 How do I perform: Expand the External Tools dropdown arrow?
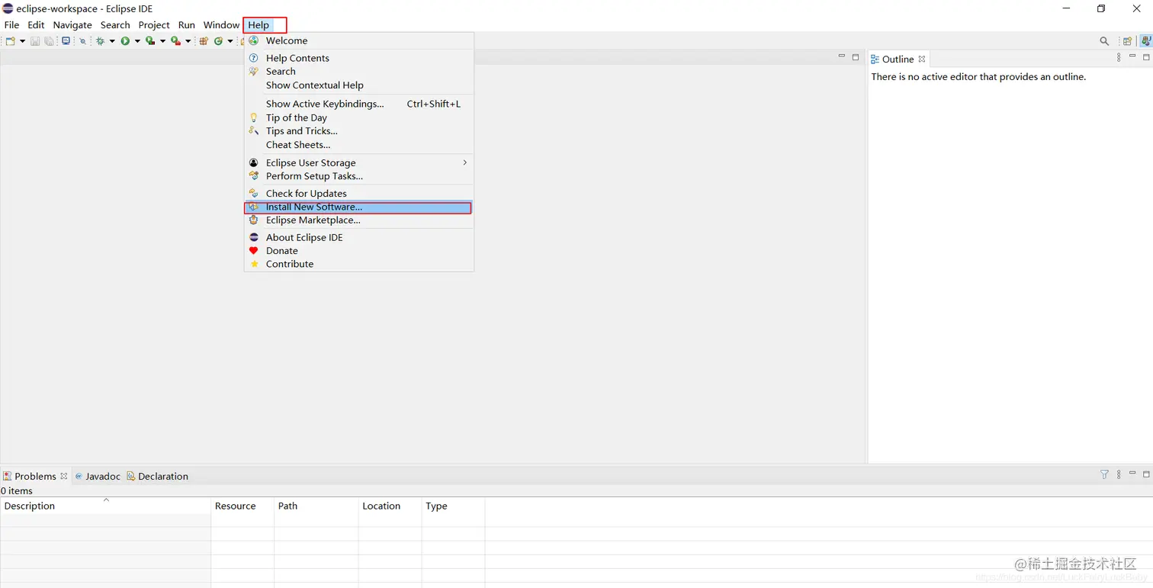[188, 41]
